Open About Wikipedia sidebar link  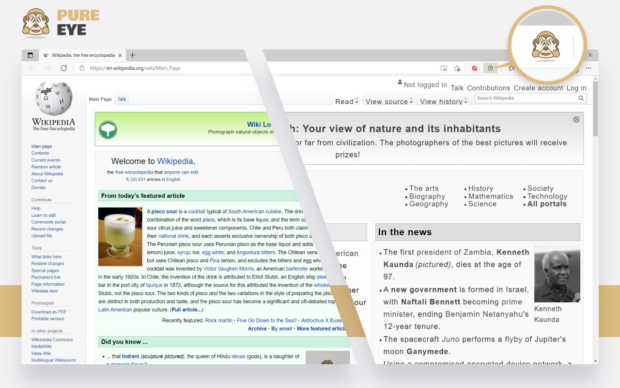pos(47,174)
